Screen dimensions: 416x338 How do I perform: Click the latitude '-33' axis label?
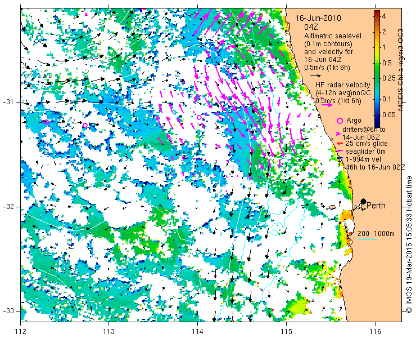point(8,311)
